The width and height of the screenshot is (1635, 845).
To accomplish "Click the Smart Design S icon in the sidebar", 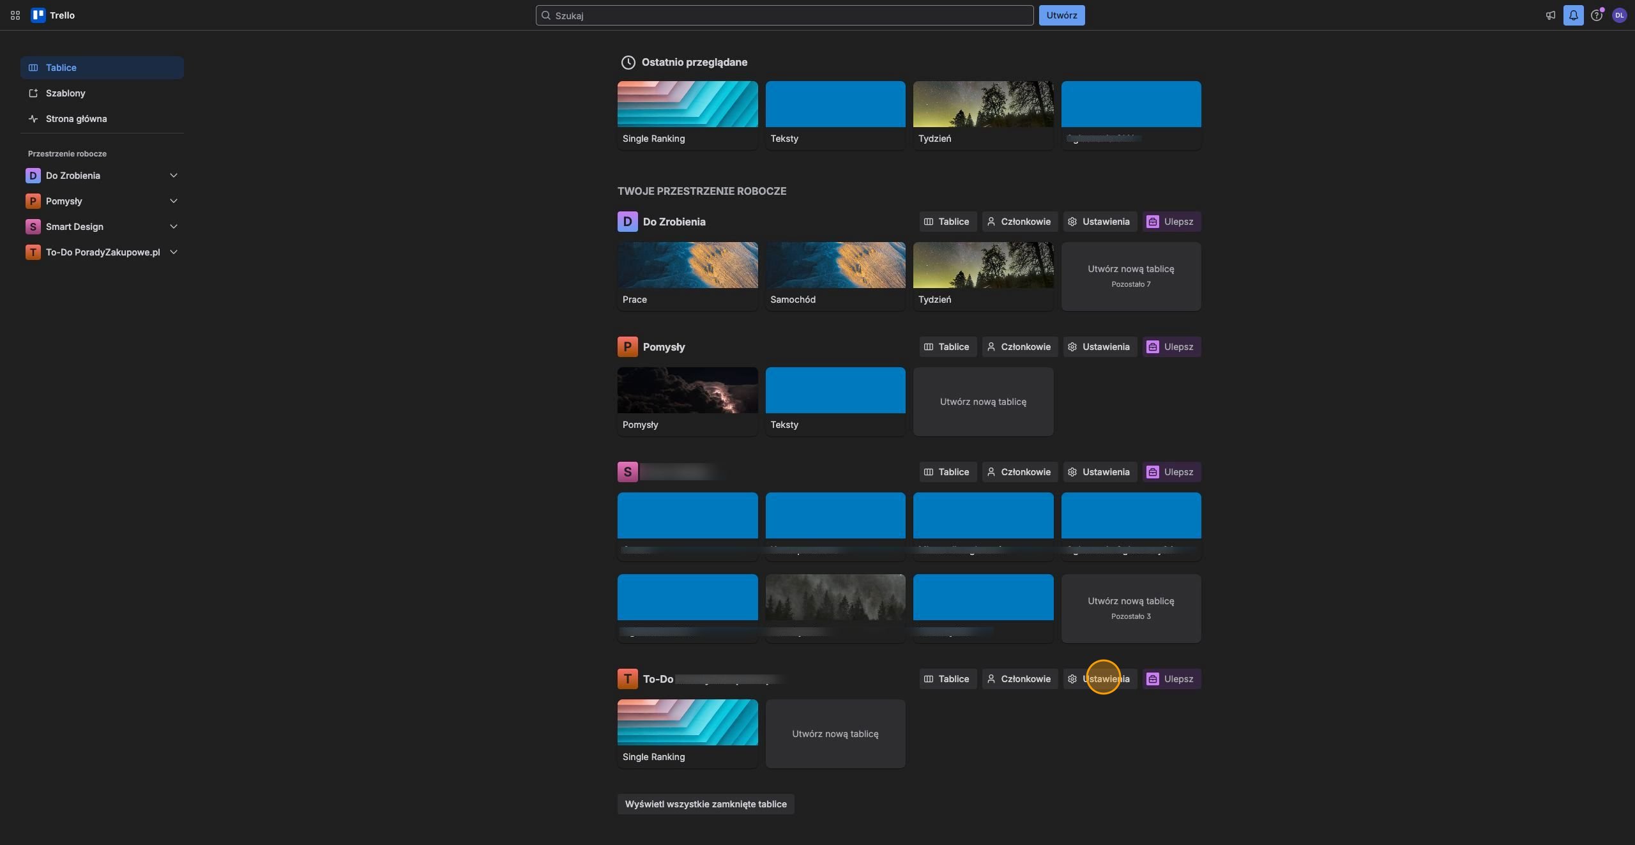I will [33, 227].
